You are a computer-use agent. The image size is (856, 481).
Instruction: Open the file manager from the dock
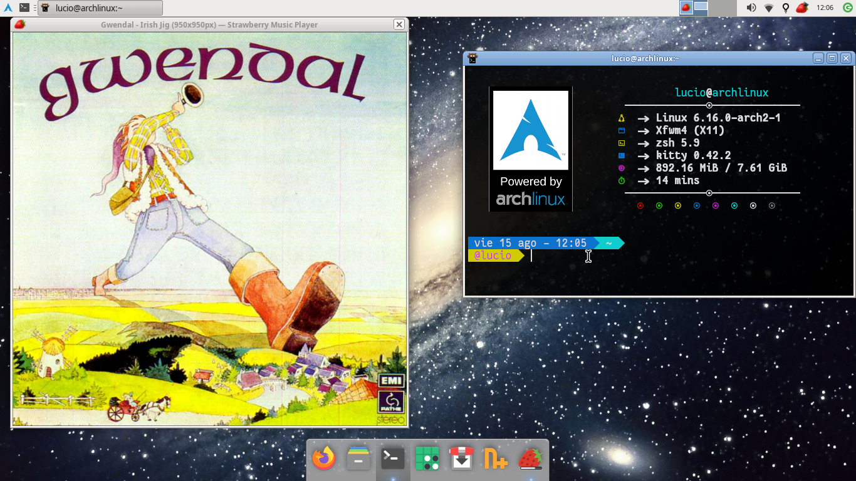point(358,458)
